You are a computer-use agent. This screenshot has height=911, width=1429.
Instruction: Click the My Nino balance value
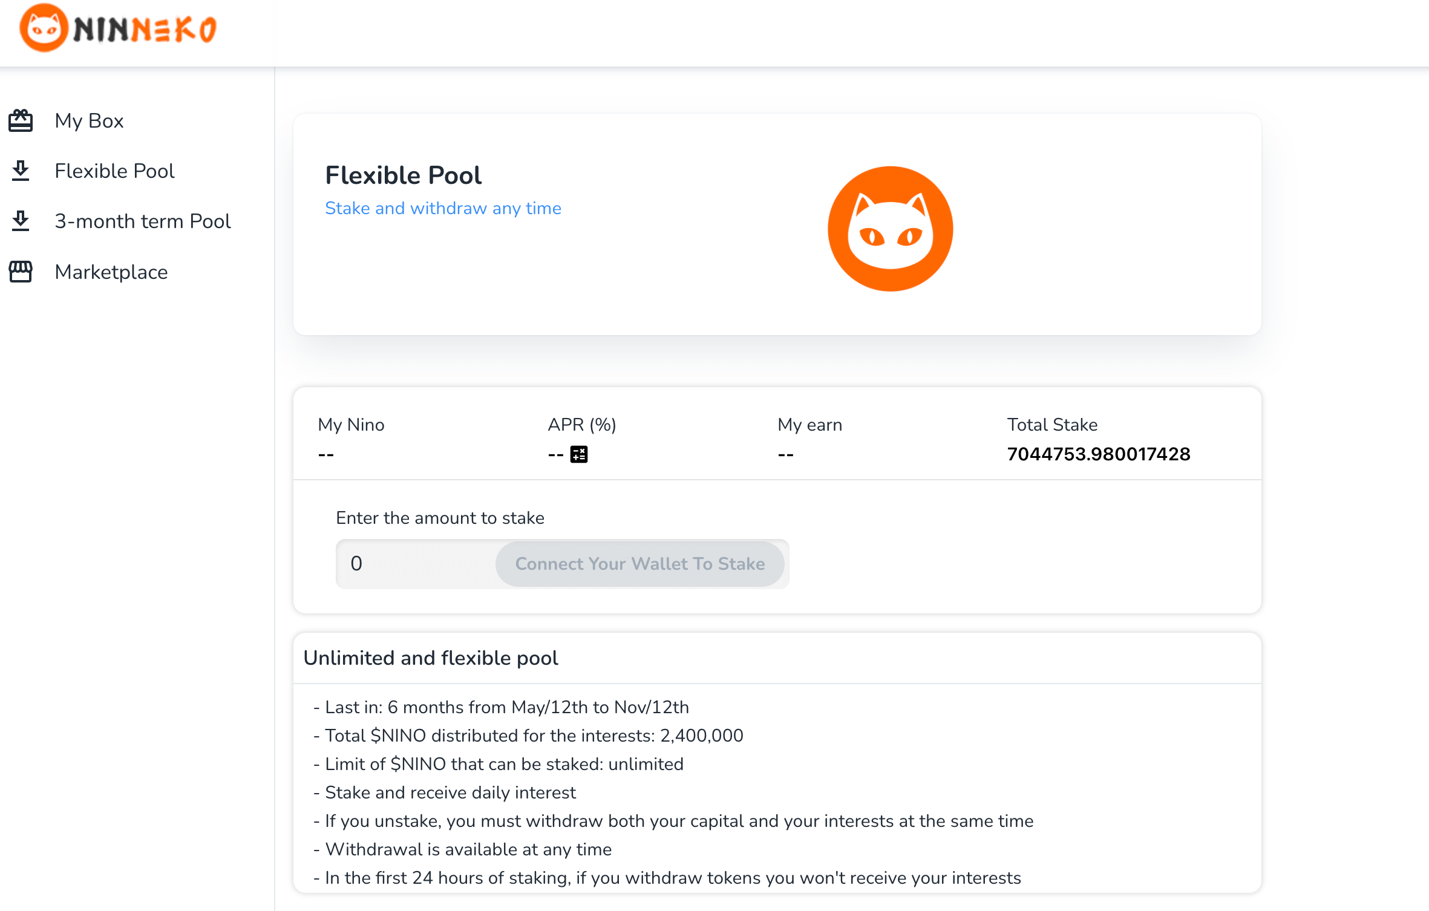click(326, 454)
